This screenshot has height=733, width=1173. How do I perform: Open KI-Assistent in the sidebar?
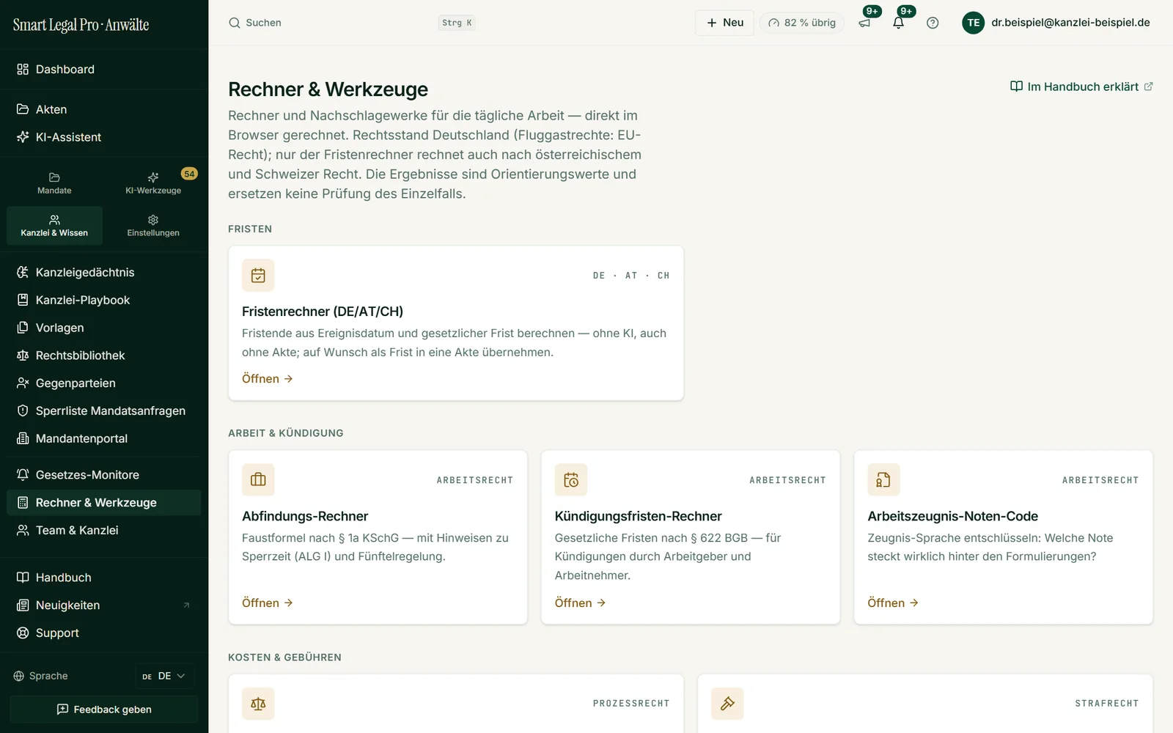click(104, 137)
